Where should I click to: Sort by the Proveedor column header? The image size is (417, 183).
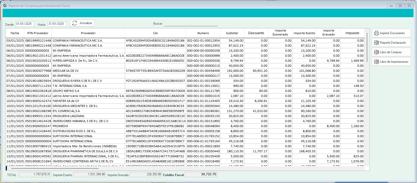coord(88,33)
